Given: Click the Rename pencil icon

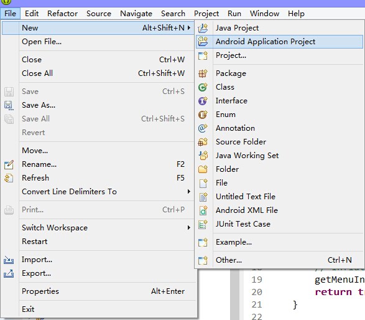Looking at the screenshot, I should [9, 164].
